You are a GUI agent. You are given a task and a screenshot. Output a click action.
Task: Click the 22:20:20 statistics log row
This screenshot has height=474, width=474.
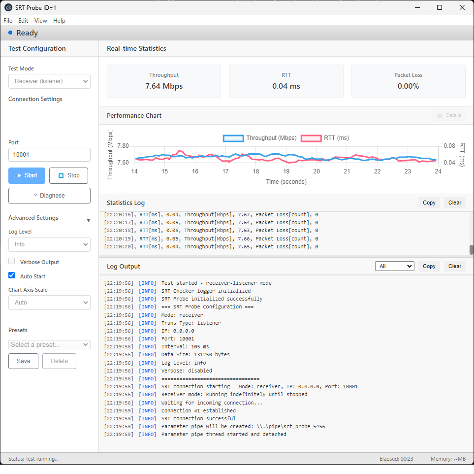tap(211, 247)
